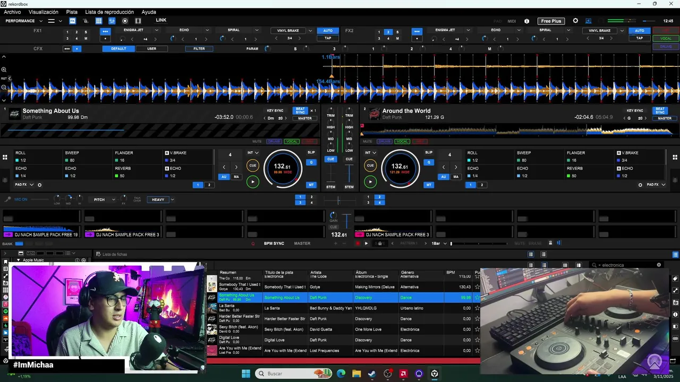
Task: Click the FX1 TAP button
Action: pyautogui.click(x=328, y=38)
